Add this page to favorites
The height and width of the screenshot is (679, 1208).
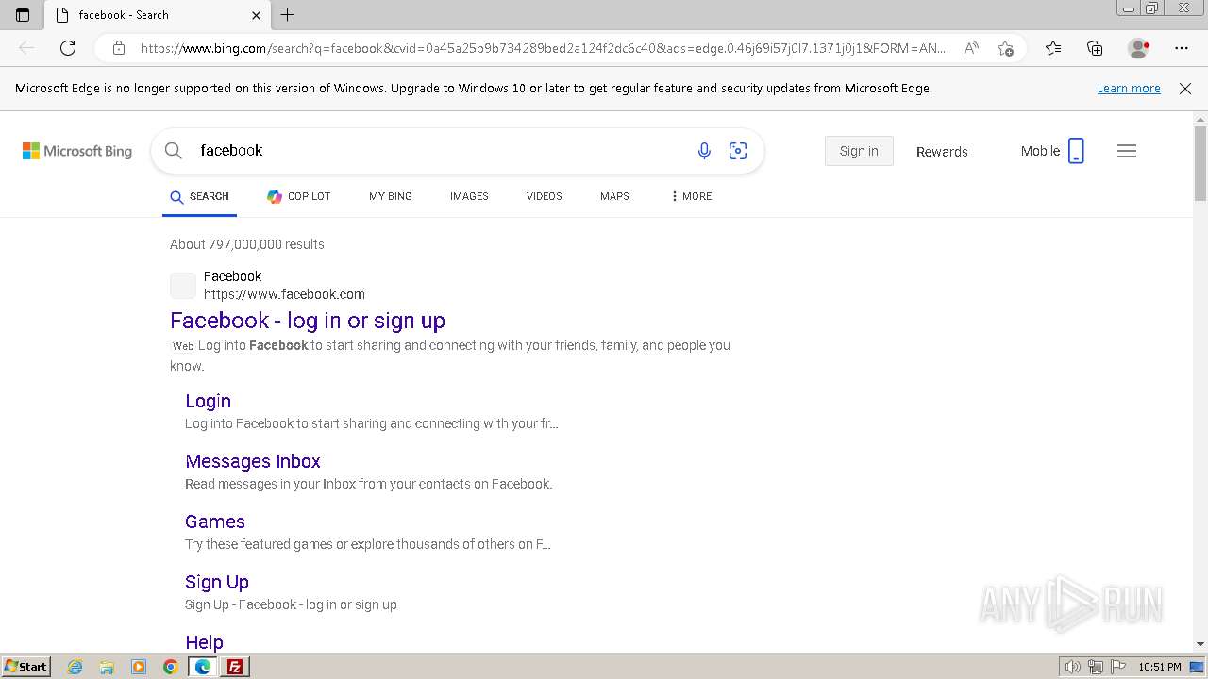click(1005, 48)
